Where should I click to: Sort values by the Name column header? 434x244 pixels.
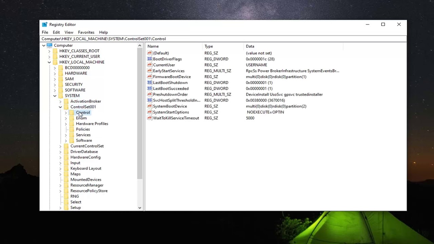[174, 46]
